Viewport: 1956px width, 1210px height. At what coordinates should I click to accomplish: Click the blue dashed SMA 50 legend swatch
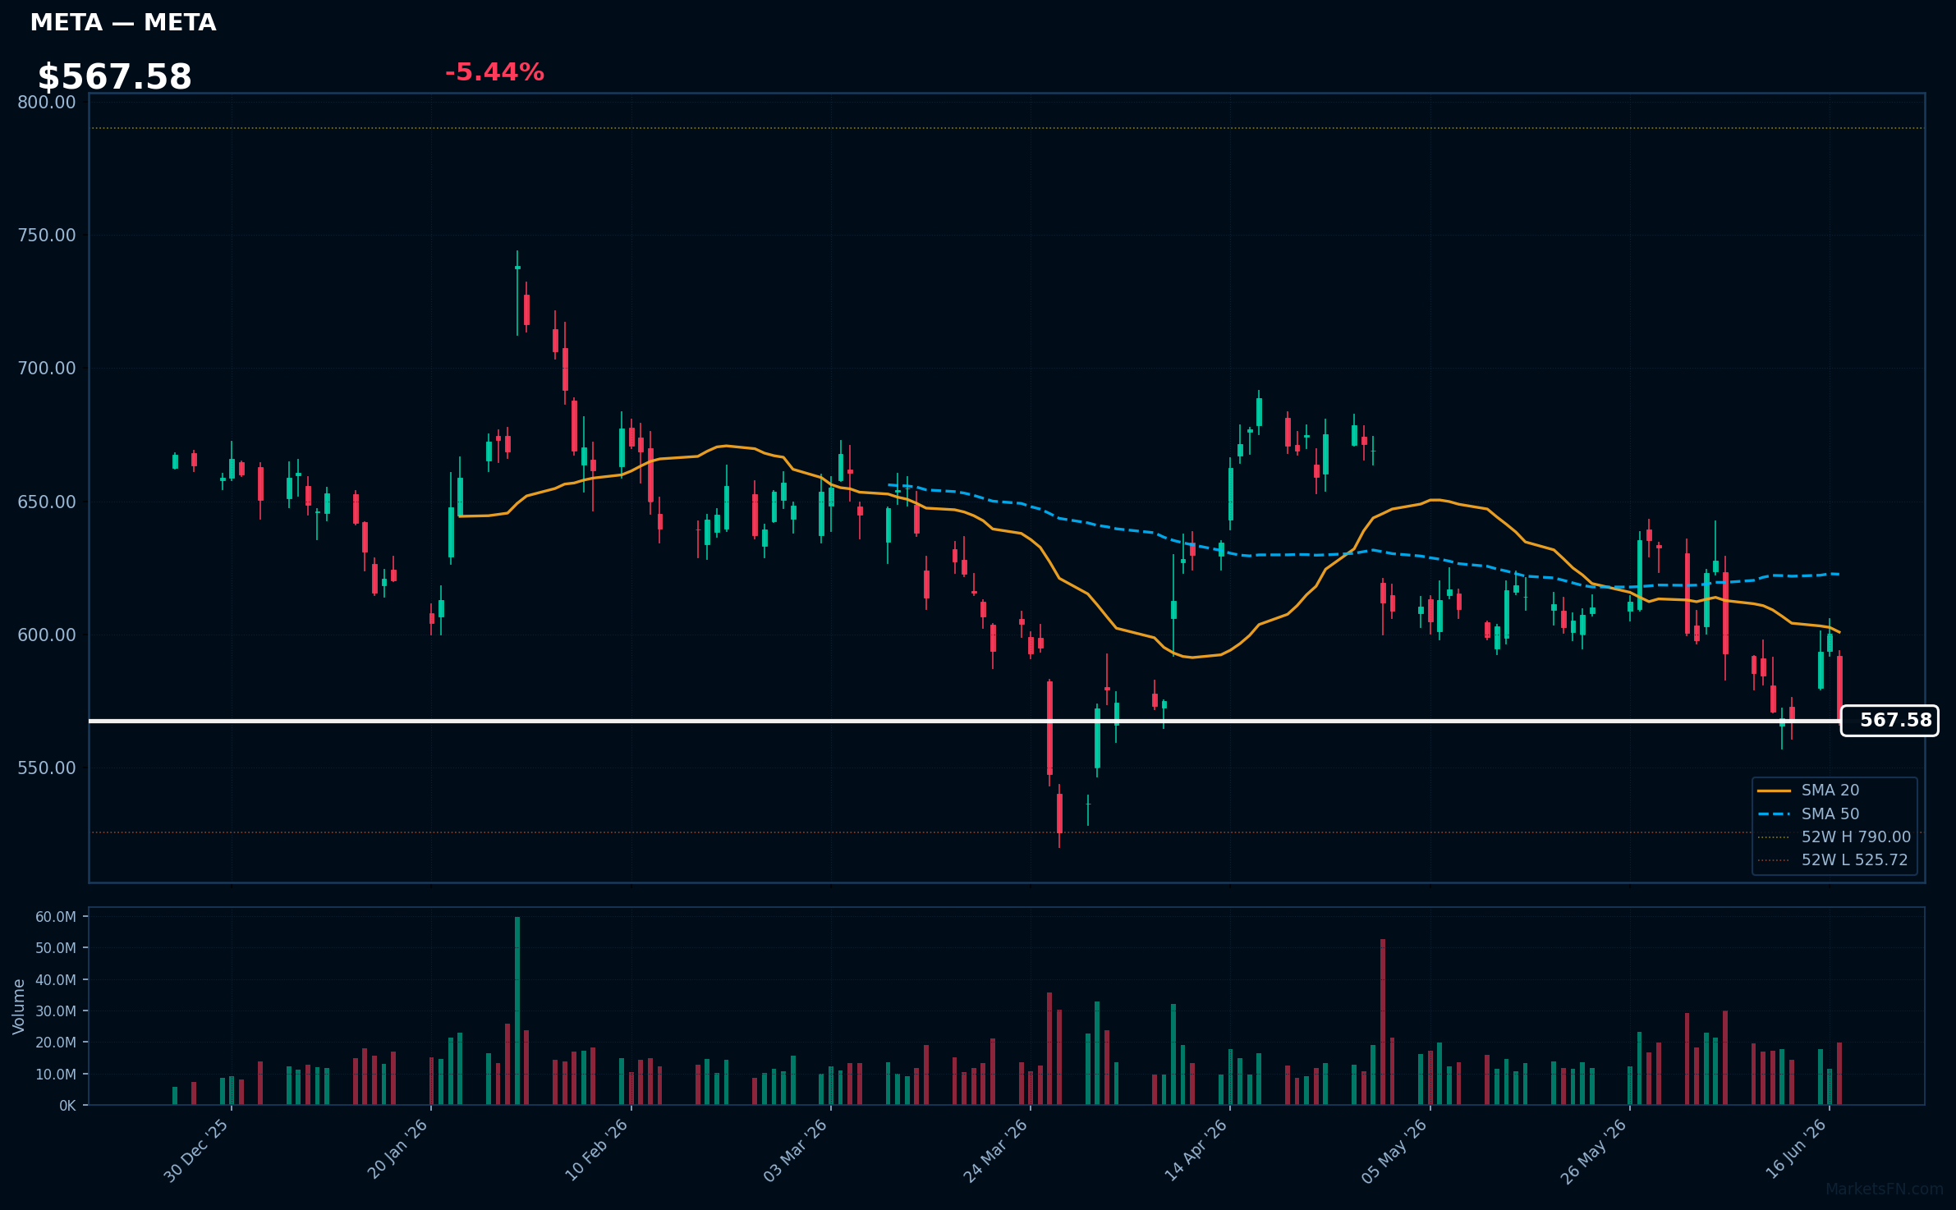1774,814
